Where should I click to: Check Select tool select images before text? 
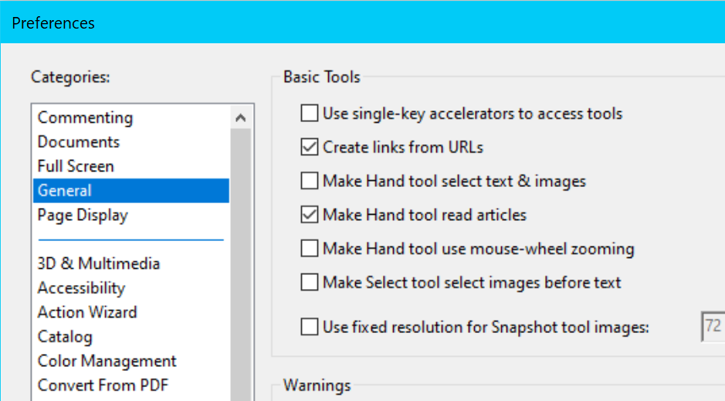310,282
